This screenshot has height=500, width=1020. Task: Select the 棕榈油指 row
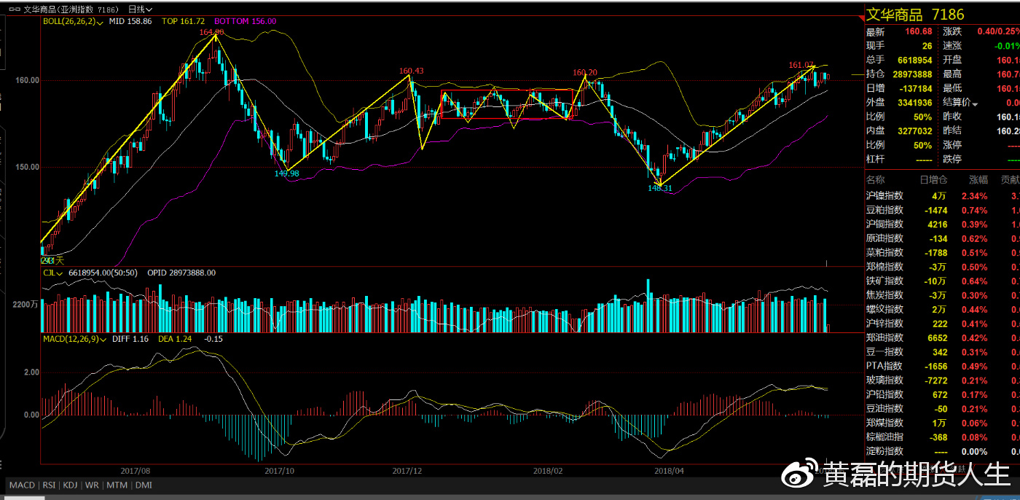pyautogui.click(x=943, y=437)
